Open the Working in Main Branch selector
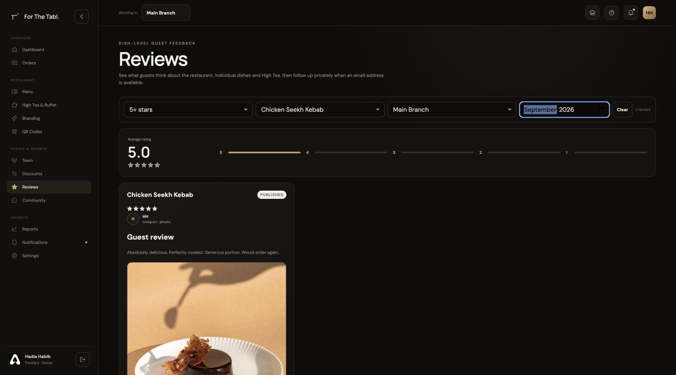Screen dimensions: 676x375 pyautogui.click(x=166, y=13)
